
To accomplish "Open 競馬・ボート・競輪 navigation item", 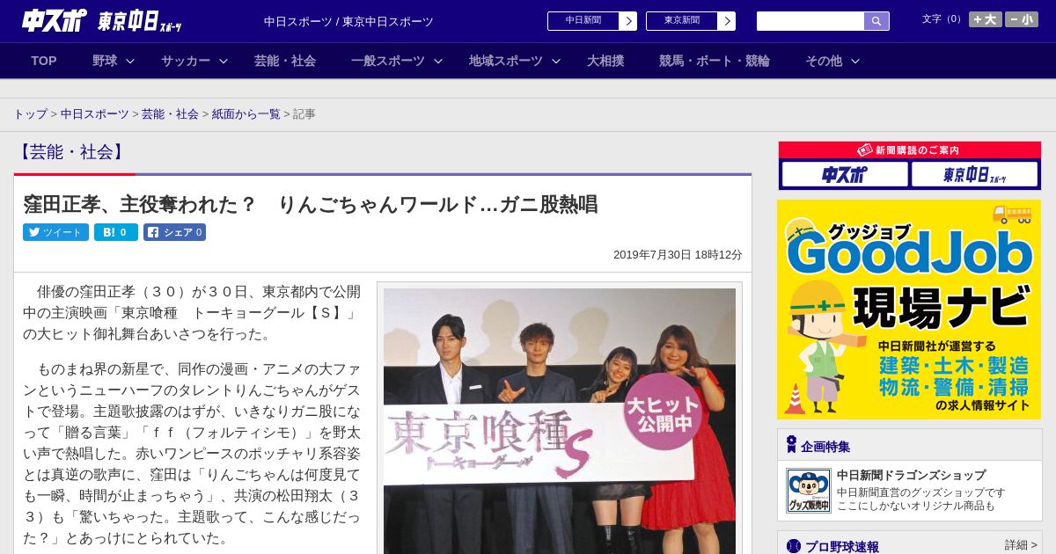I will (x=715, y=61).
